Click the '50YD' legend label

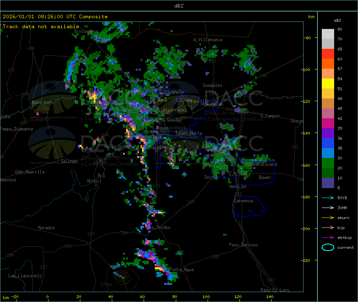(x=342, y=198)
